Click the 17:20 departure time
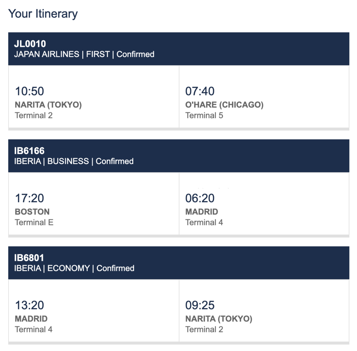The image size is (357, 351). [x=30, y=198]
